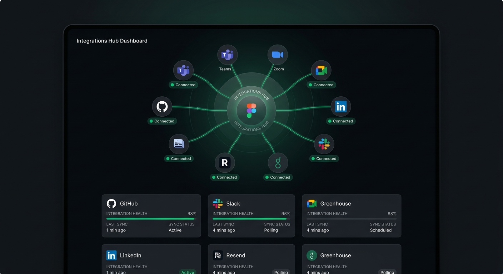Image resolution: width=503 pixels, height=274 pixels.
Task: Click the Google Meet logo on the Scheduled Greenhouse card
Action: tap(312, 204)
